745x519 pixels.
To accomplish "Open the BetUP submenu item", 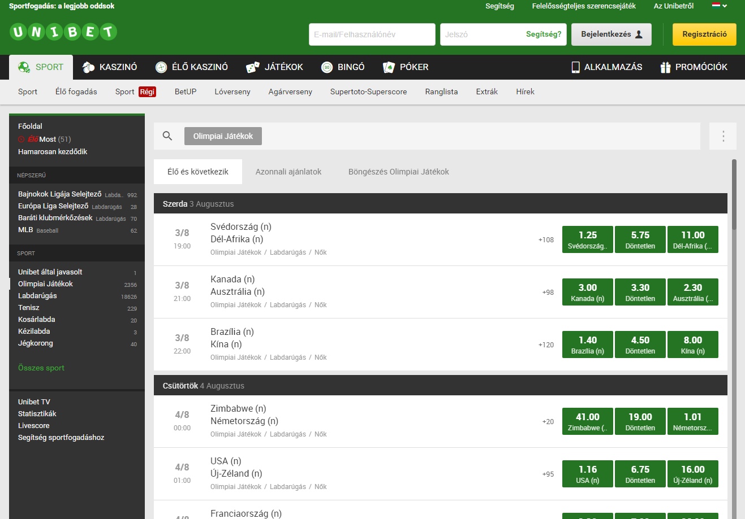I will (186, 91).
